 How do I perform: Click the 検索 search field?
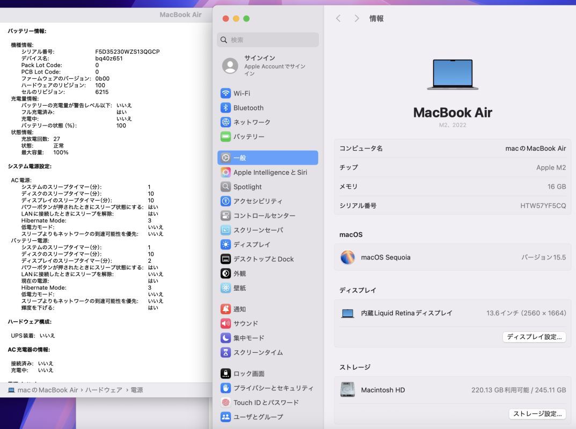click(268, 40)
